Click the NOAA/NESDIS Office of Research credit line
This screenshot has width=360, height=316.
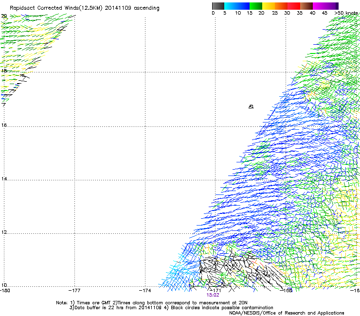click(287, 313)
